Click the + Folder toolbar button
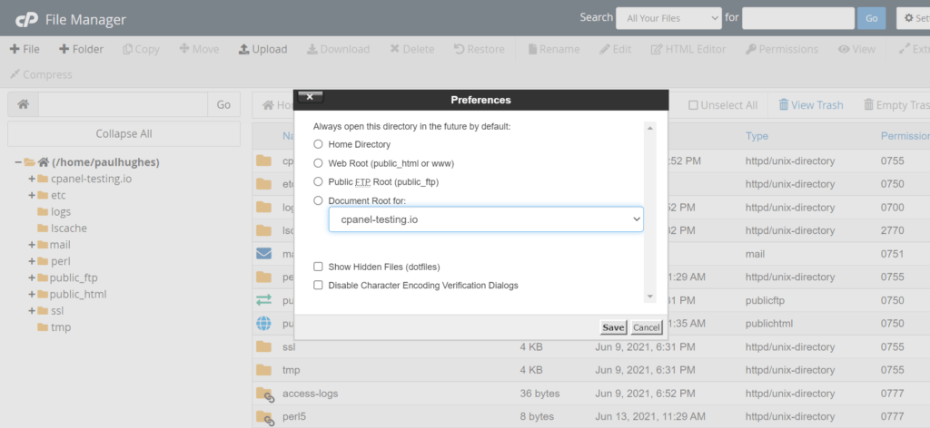 click(81, 49)
